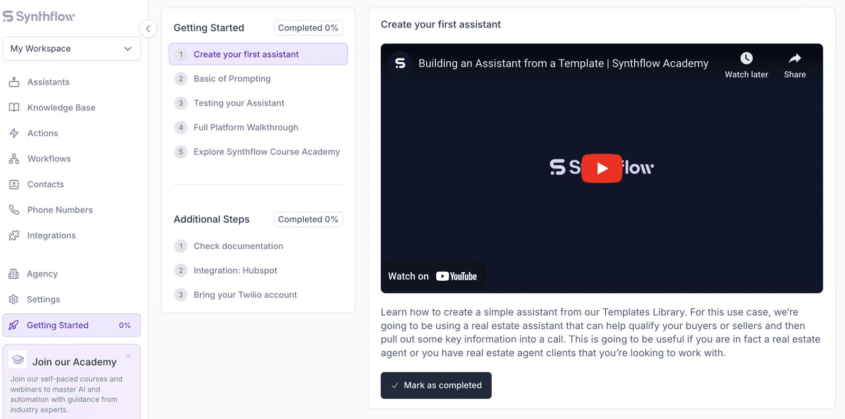
Task: Open the Assistants robot icon
Action: [x=14, y=82]
